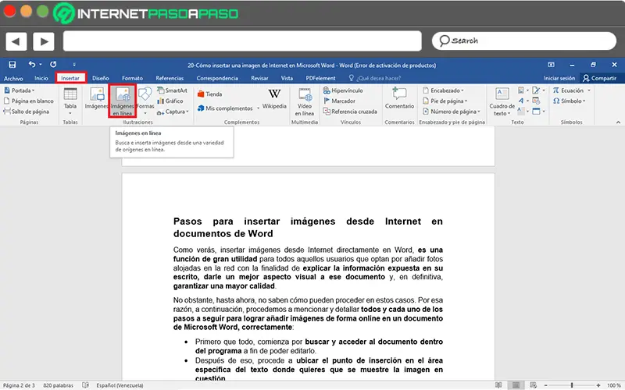Insert a Referencia cruzada
625x390 pixels.
pyautogui.click(x=350, y=112)
